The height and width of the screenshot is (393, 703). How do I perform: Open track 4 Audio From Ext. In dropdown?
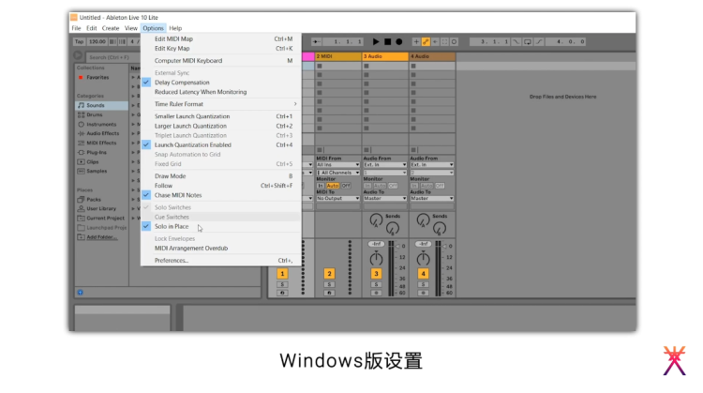(x=432, y=165)
